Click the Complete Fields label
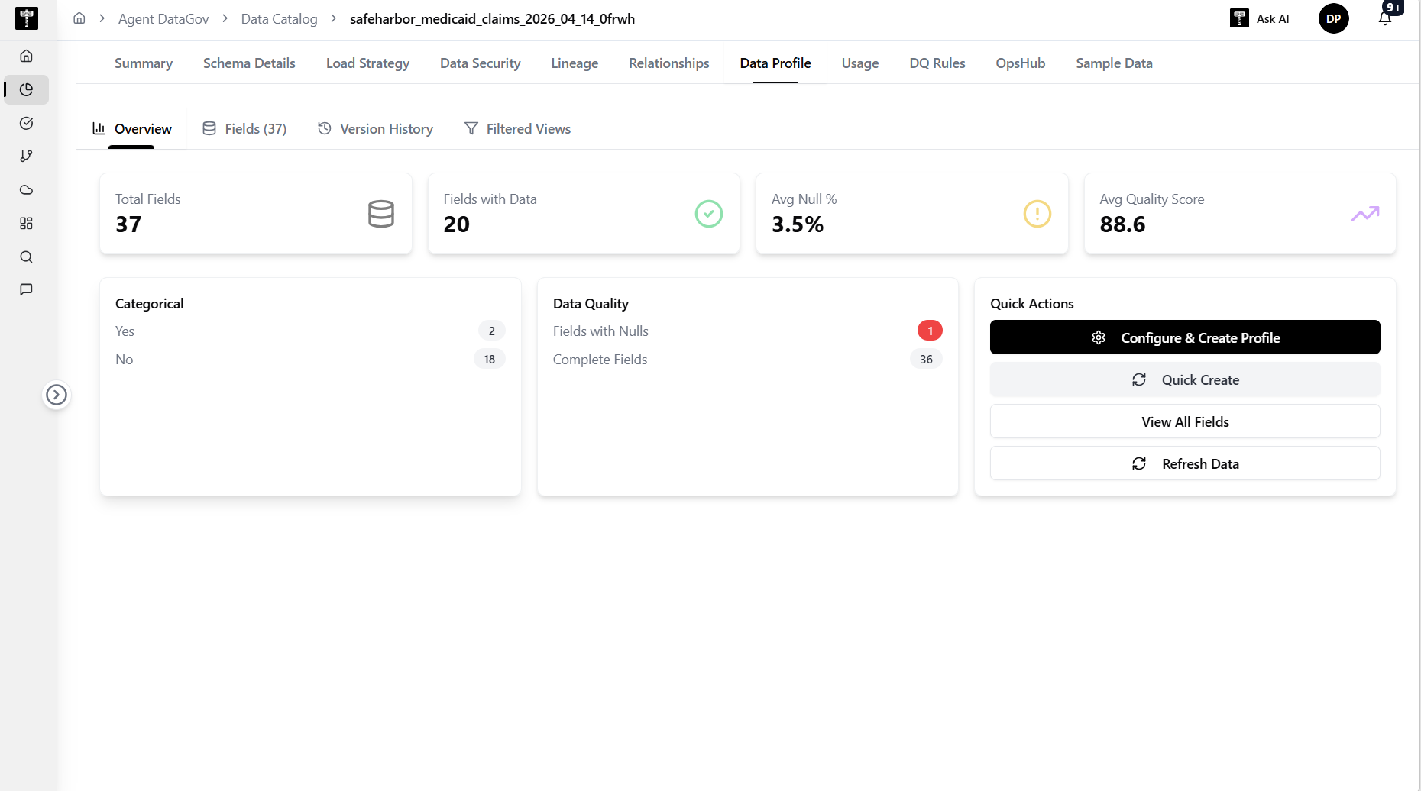The width and height of the screenshot is (1421, 791). (600, 360)
